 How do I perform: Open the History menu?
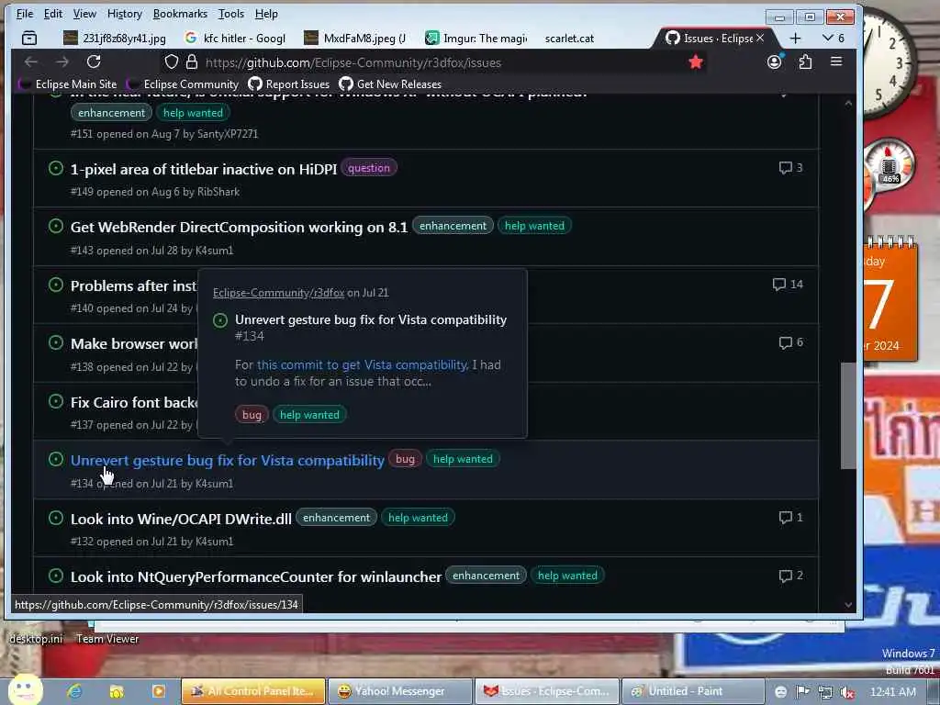pos(125,13)
